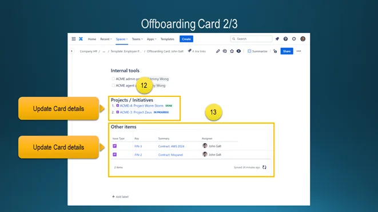The image size is (378, 212).
Task: Sort by Key column header
Action: tap(137, 138)
